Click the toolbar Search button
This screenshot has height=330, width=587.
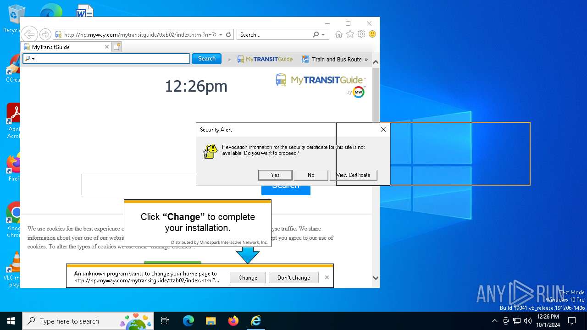click(x=206, y=59)
